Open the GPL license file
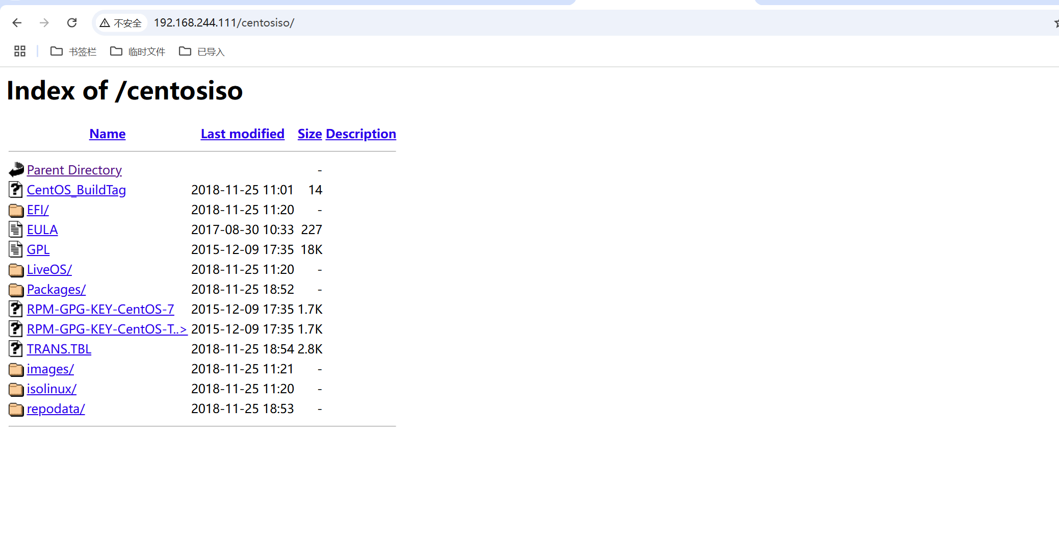1059x534 pixels. point(38,249)
